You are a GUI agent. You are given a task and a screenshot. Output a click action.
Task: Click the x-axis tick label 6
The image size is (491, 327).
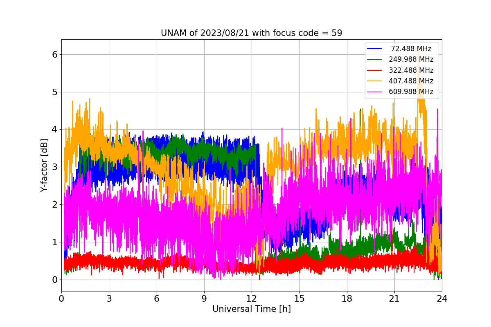(157, 299)
